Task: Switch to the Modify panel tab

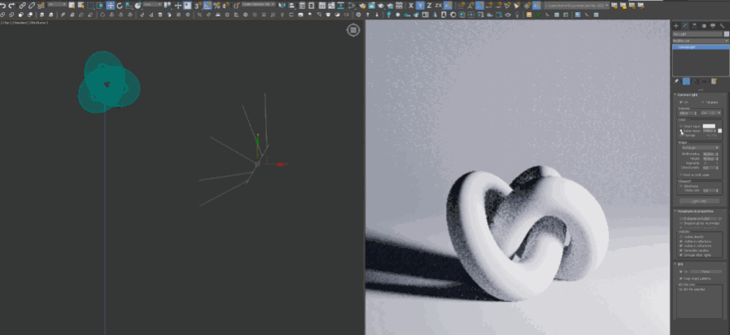Action: [685, 26]
